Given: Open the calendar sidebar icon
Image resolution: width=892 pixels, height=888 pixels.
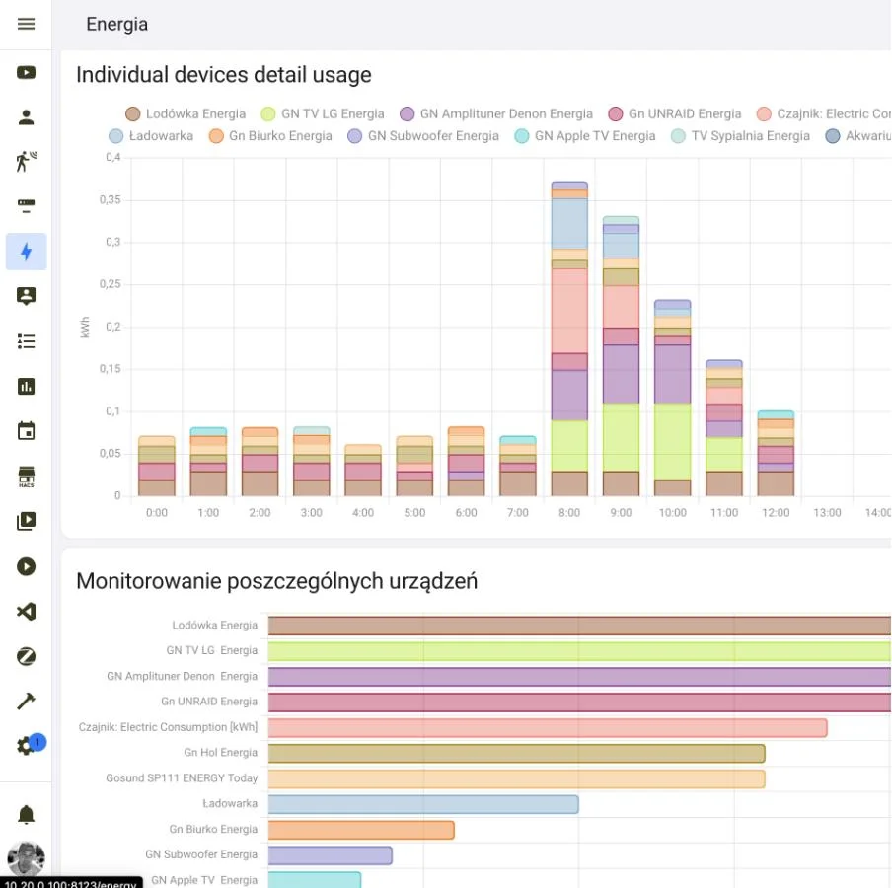Looking at the screenshot, I should pyautogui.click(x=27, y=431).
